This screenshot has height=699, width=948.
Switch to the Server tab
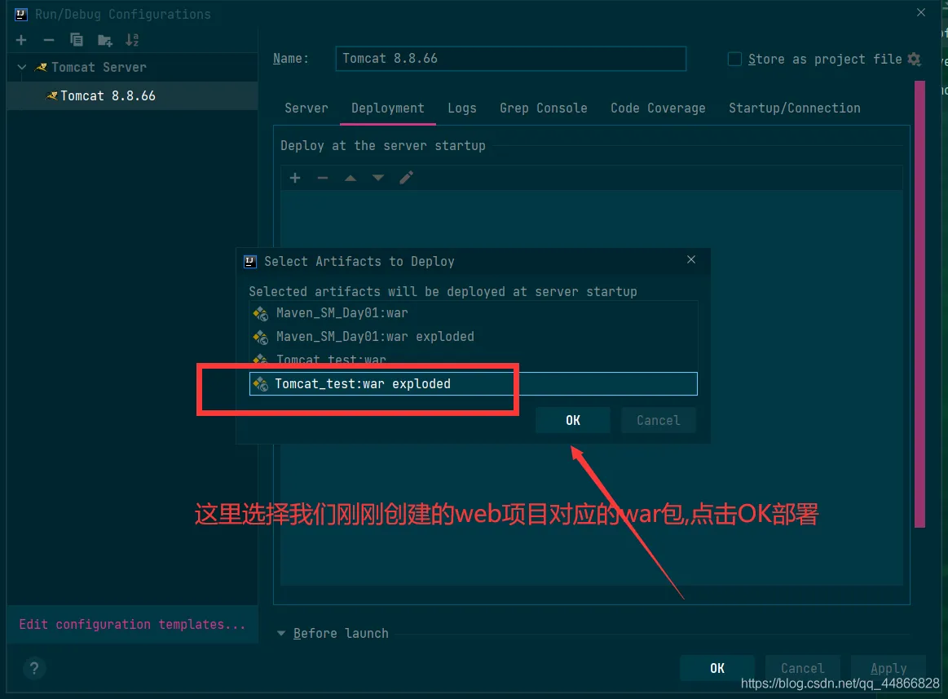(x=306, y=108)
